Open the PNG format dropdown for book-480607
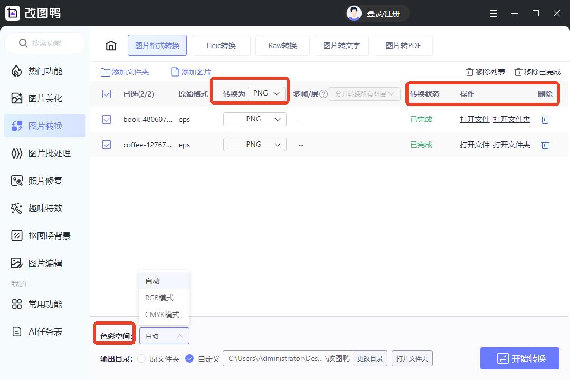Viewport: 570px width, 380px height. (x=254, y=119)
